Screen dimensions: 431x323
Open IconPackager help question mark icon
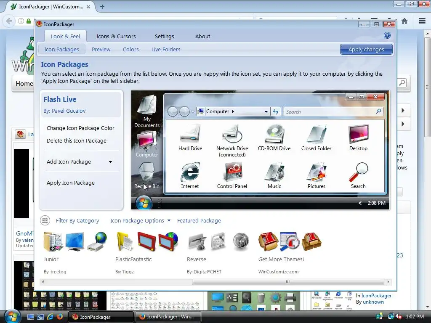click(x=387, y=35)
